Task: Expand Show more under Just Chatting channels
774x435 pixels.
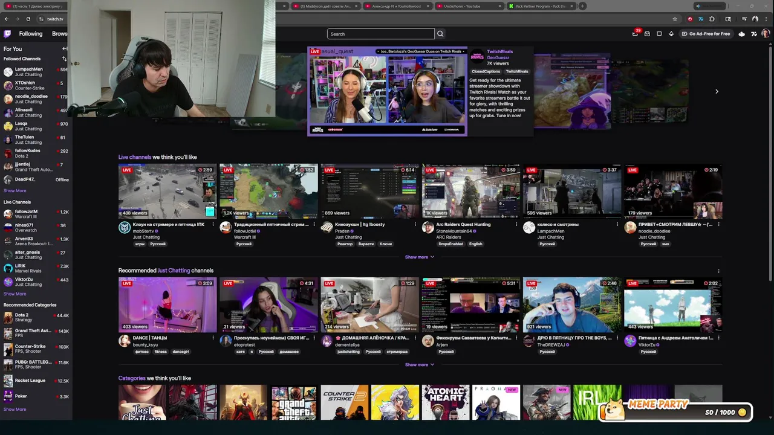Action: point(420,364)
